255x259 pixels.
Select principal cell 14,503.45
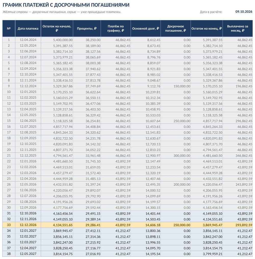point(146,219)
